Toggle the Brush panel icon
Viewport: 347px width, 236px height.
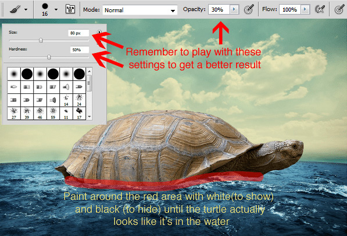pyautogui.click(x=70, y=9)
